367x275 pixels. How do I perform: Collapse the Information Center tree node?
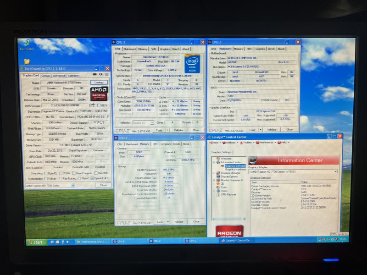(214, 162)
